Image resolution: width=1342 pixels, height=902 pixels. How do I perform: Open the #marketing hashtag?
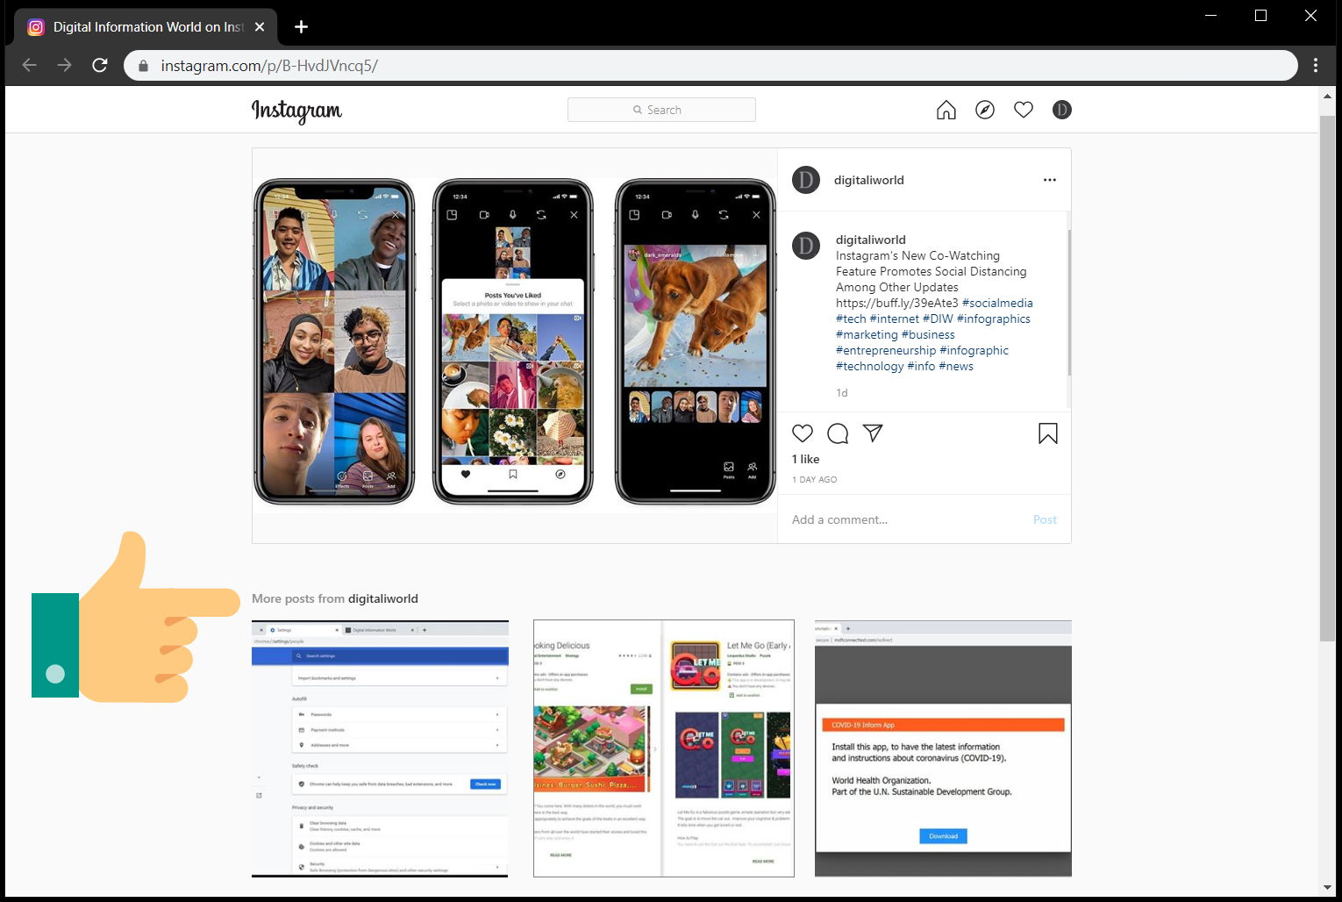[867, 334]
